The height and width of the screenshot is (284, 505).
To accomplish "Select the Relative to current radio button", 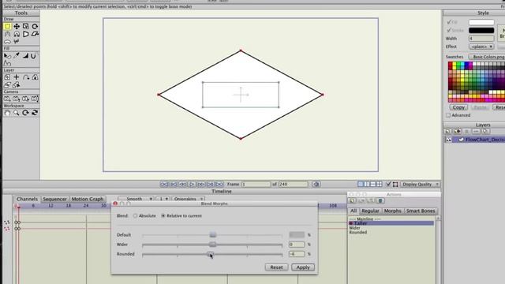I will (x=163, y=215).
